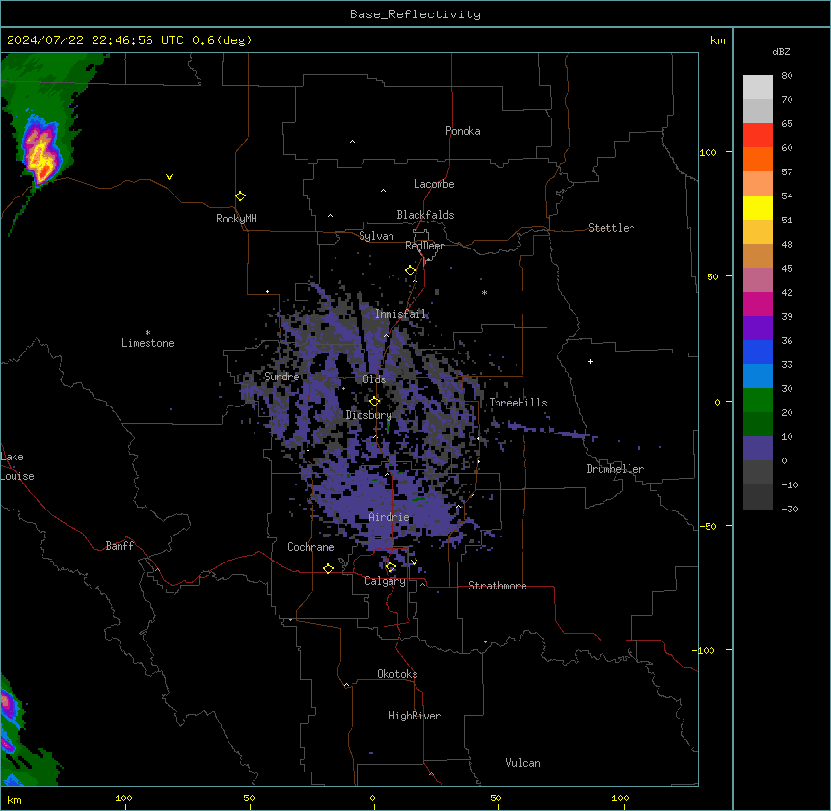The height and width of the screenshot is (811, 831).
Task: Click the yellow V marker northeast of Calgary
Action: click(414, 562)
